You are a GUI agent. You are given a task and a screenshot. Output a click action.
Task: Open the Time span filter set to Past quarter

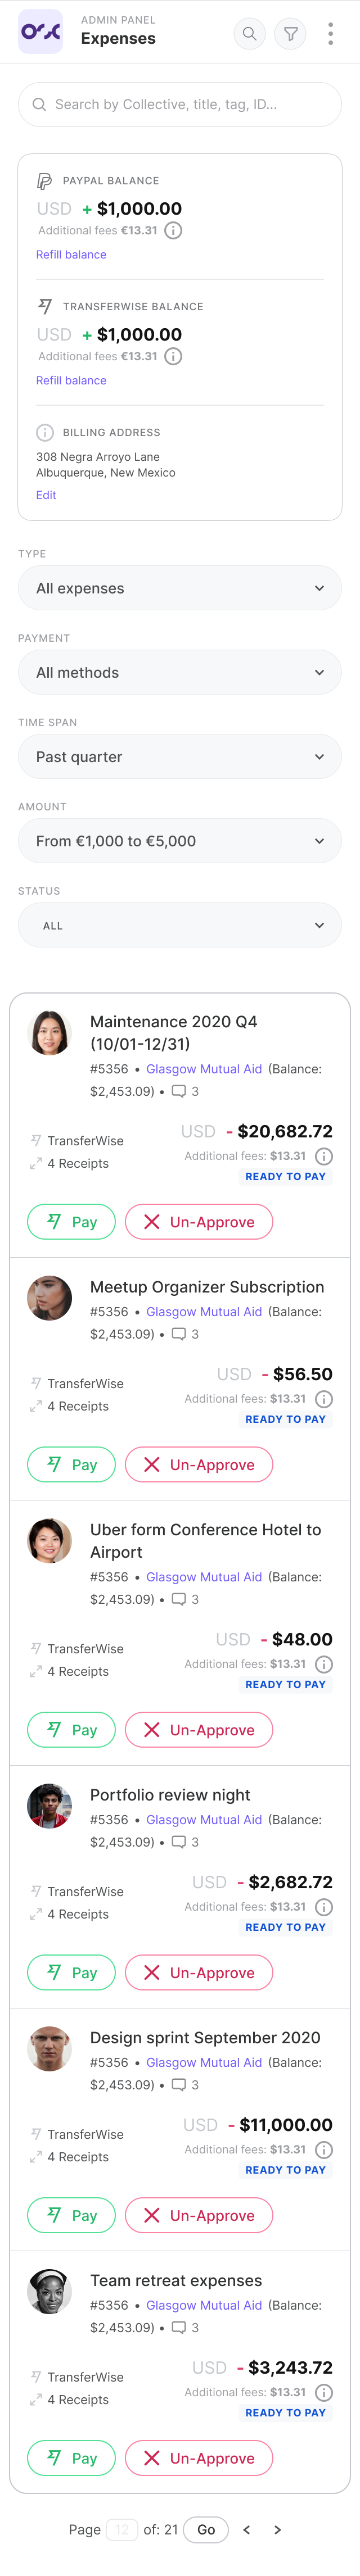pos(180,756)
